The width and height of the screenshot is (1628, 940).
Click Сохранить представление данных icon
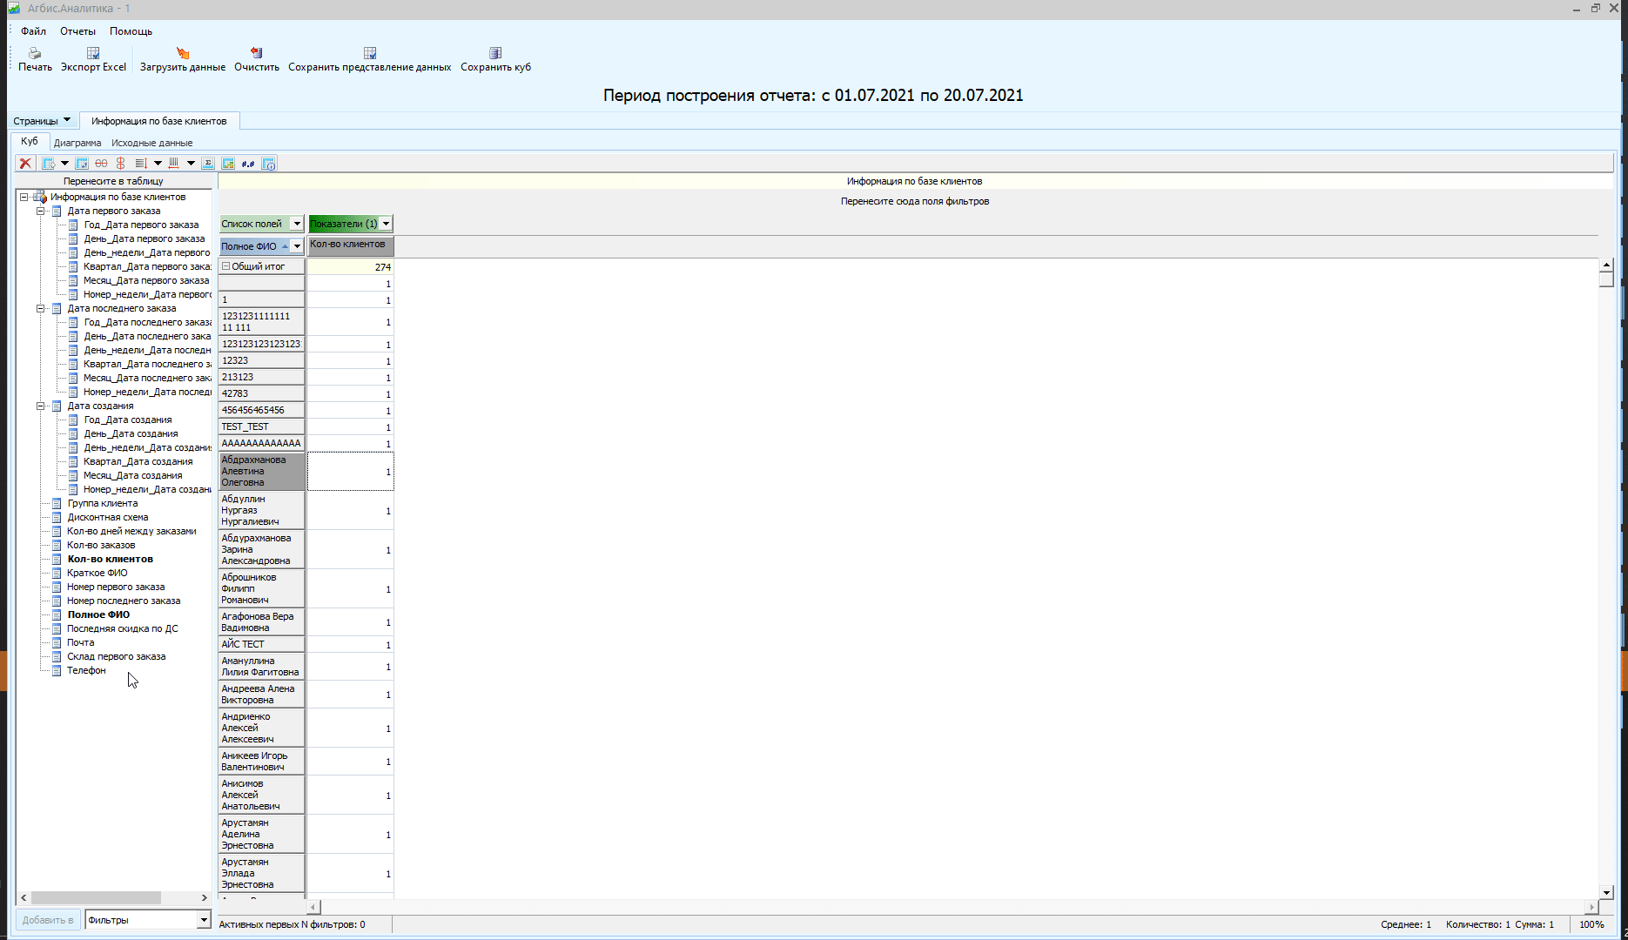(370, 53)
